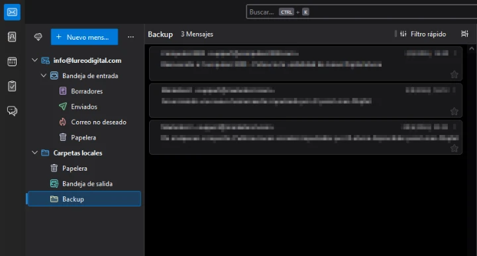The height and width of the screenshot is (256, 477).
Task: Open the third message card
Action: tap(305, 138)
